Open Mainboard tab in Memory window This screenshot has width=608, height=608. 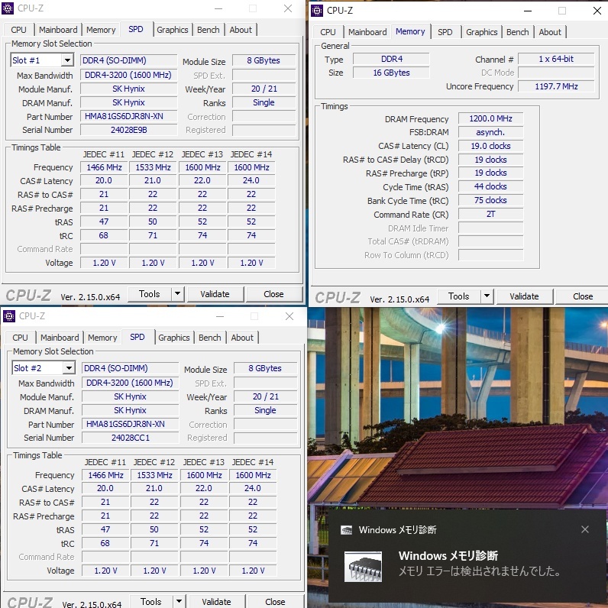(367, 32)
